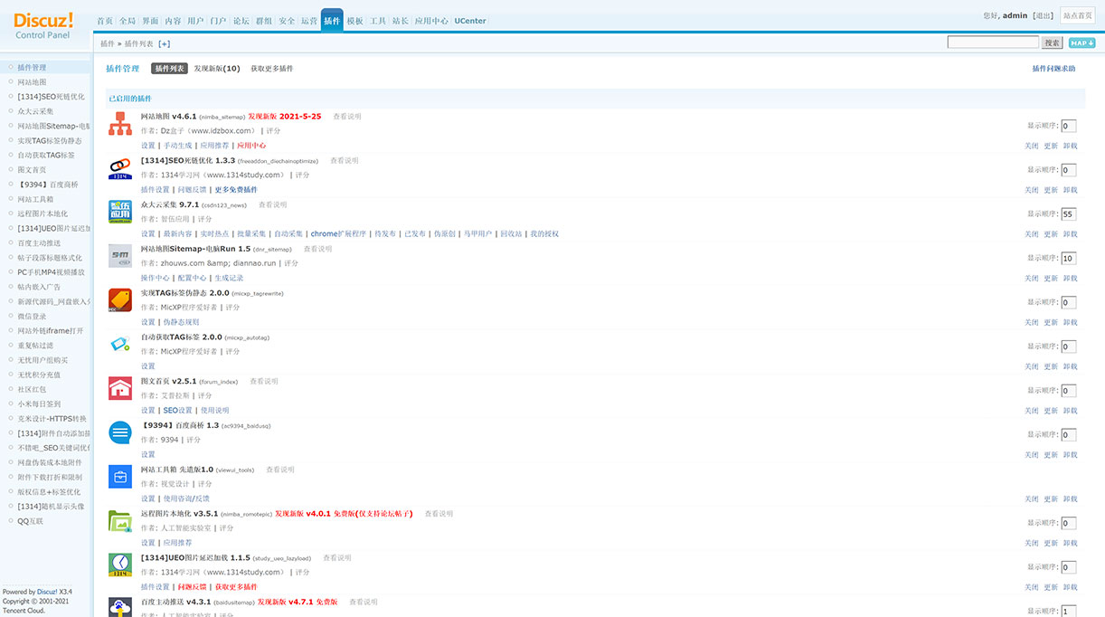This screenshot has width=1105, height=617.
Task: Expand the [+] next to 插件列表 breadcrumb
Action: (164, 43)
